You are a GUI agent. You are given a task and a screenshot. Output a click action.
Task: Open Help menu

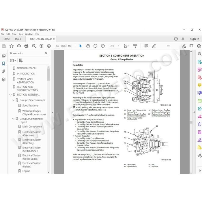[x=37, y=34]
